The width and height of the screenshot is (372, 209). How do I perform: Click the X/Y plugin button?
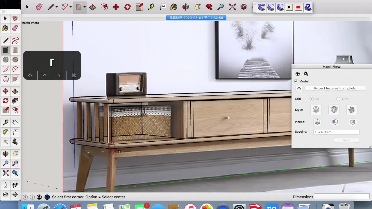click(x=271, y=7)
